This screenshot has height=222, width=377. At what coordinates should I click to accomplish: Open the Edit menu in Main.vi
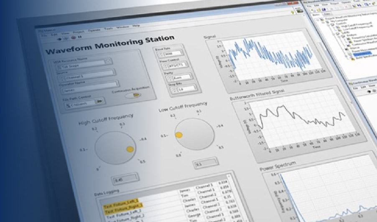point(54,35)
